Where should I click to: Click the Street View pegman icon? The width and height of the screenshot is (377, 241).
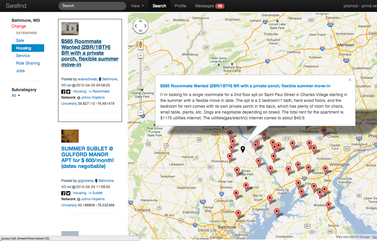click(x=141, y=45)
